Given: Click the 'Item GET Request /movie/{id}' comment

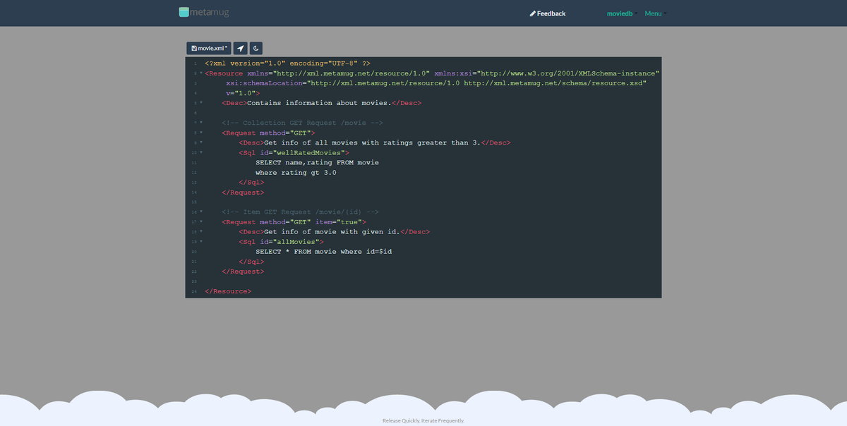Looking at the screenshot, I should 300,212.
